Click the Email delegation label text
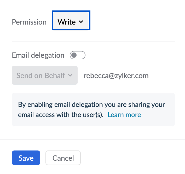 [x=38, y=55]
